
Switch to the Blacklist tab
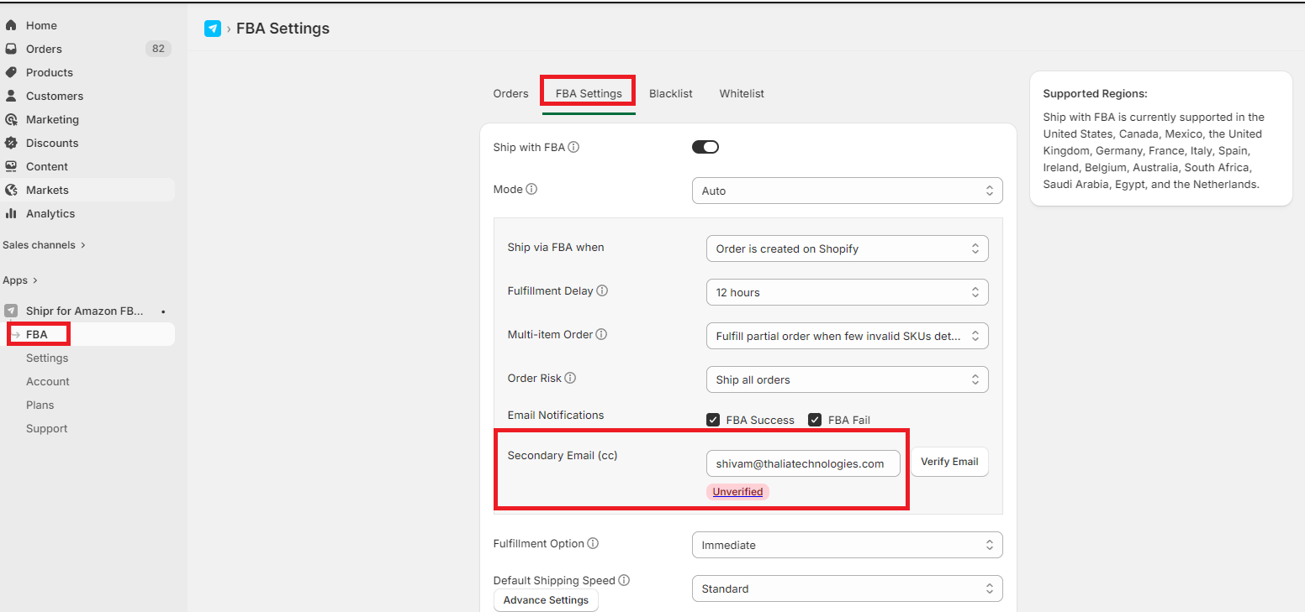pos(670,93)
